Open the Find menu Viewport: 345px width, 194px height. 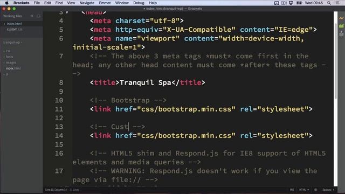59,3
